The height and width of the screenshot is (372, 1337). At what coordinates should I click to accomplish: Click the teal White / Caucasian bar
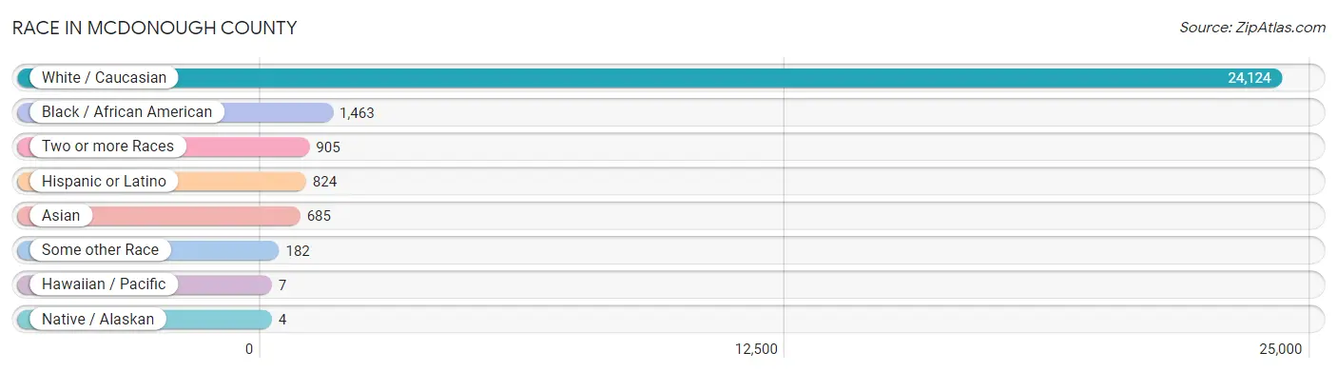click(x=649, y=78)
